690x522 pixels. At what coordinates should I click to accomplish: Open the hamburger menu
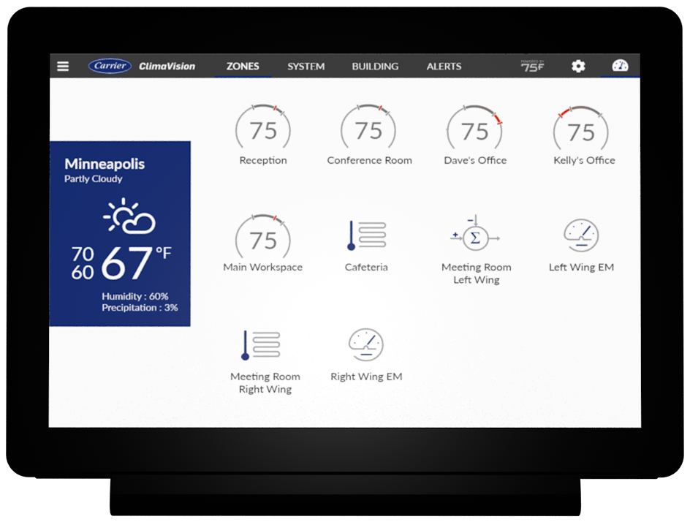(63, 67)
